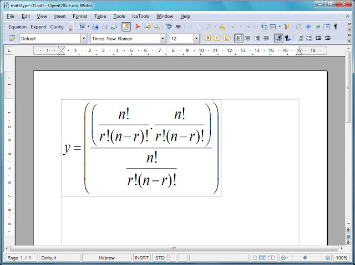Open the Help menu
This screenshot has width=355, height=265.
pos(185,16)
